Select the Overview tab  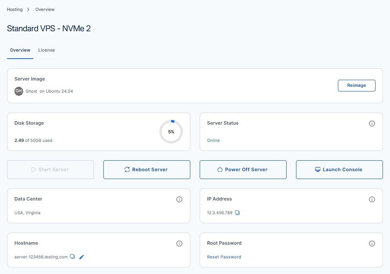(x=20, y=50)
